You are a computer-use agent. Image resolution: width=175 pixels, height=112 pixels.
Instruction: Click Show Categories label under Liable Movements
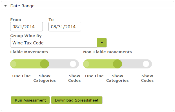click(45, 78)
